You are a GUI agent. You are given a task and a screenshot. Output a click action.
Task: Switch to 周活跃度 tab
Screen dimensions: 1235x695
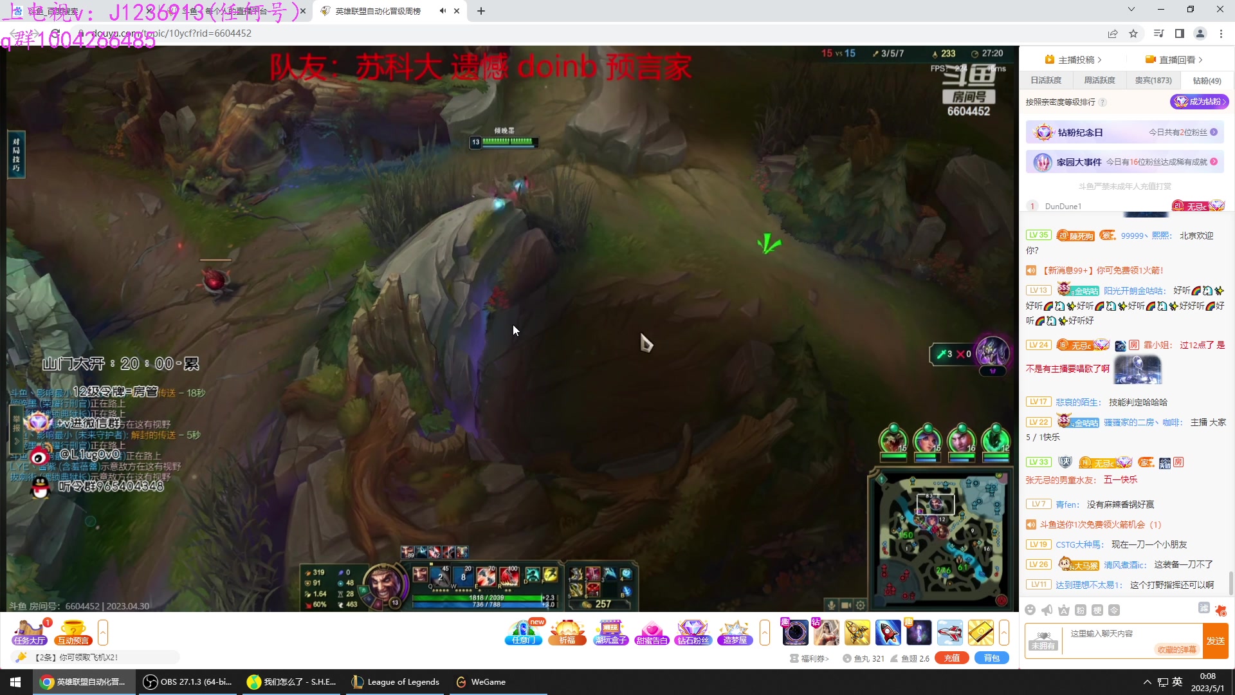click(x=1099, y=80)
